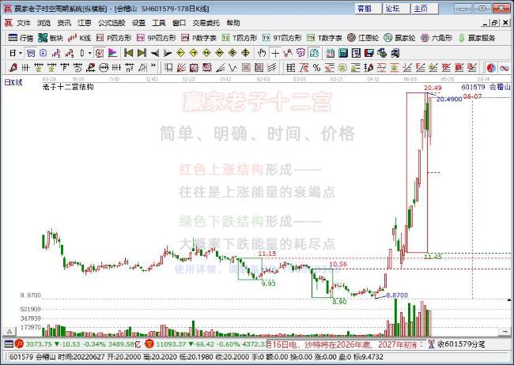Click the triangle button at volume panel left
514x365 pixels.
[9, 332]
